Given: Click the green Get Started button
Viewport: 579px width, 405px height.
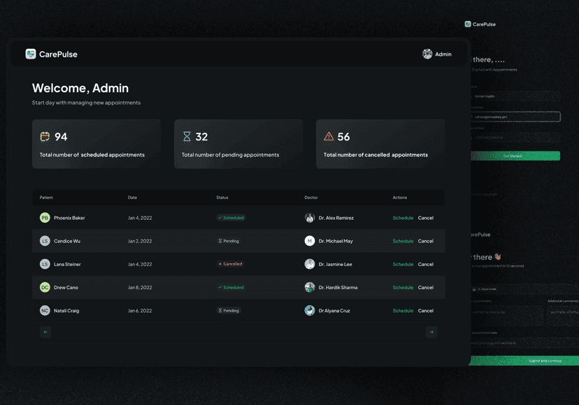Looking at the screenshot, I should tap(516, 156).
